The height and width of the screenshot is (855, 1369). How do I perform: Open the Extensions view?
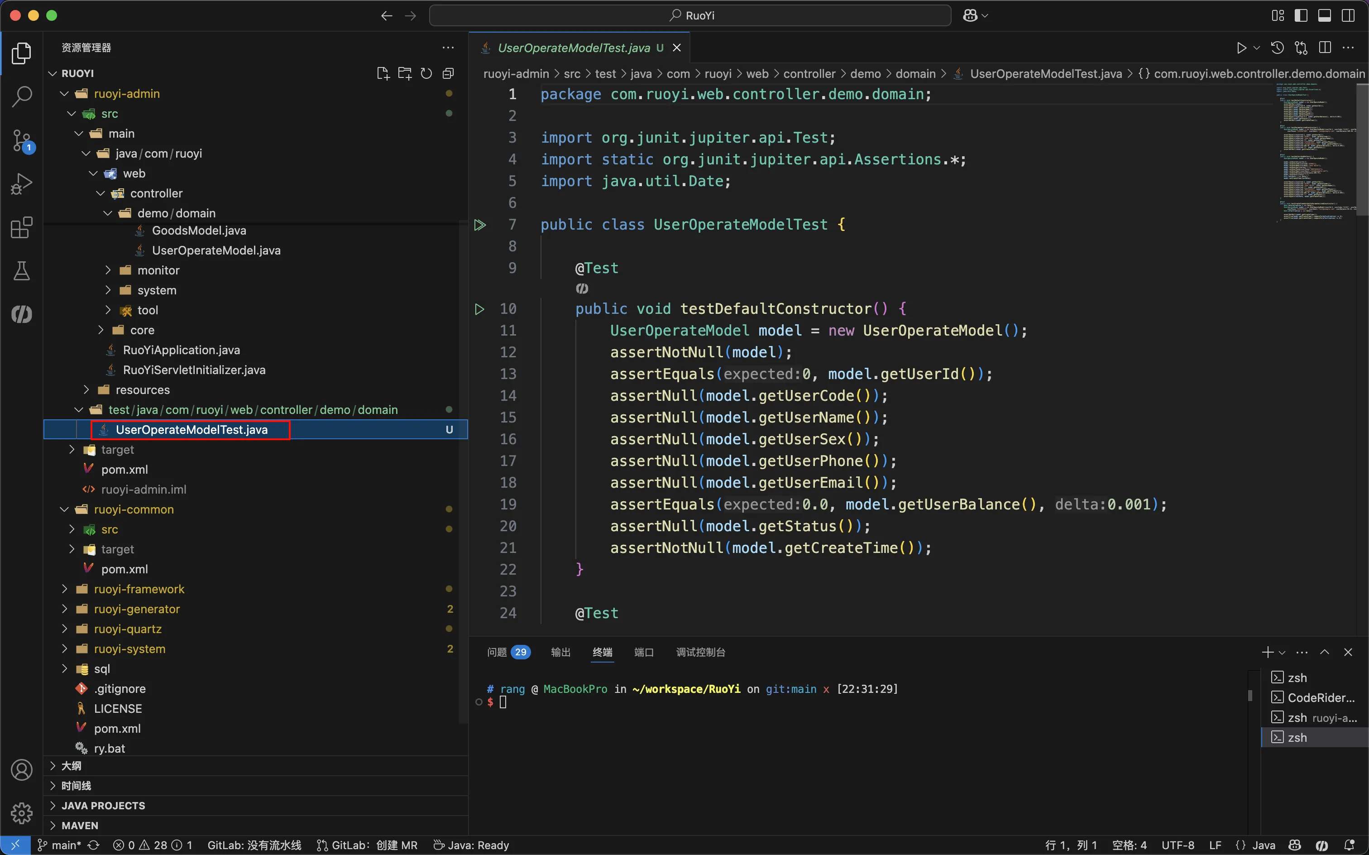pyautogui.click(x=21, y=227)
